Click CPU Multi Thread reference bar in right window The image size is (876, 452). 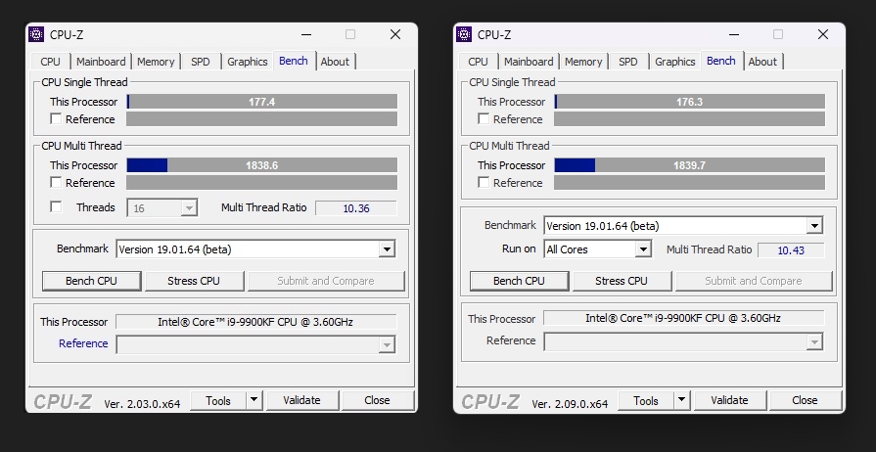click(690, 183)
